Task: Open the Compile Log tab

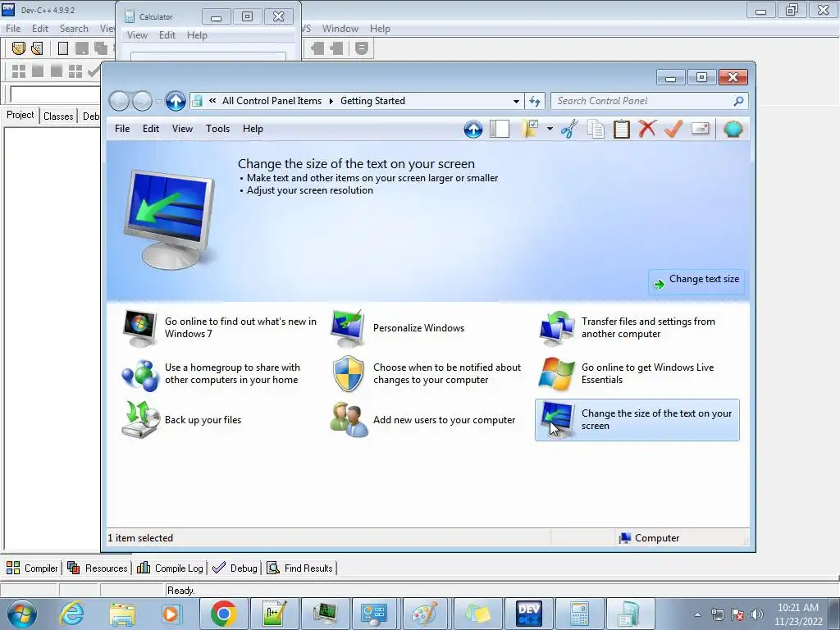Action: point(170,568)
